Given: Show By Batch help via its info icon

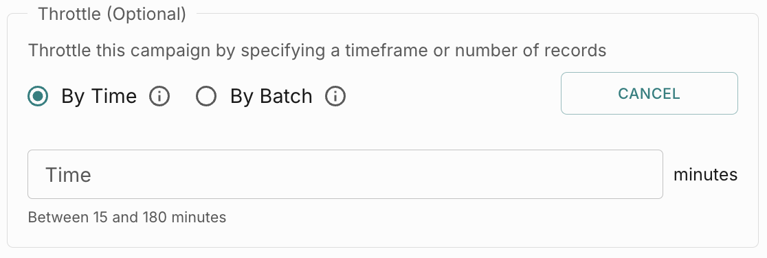Looking at the screenshot, I should tap(335, 96).
